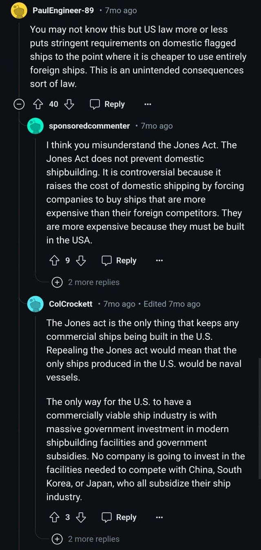This screenshot has height=550, width=261.
Task: Collapse PaulEngineer-89's comment thread
Action: point(18,105)
